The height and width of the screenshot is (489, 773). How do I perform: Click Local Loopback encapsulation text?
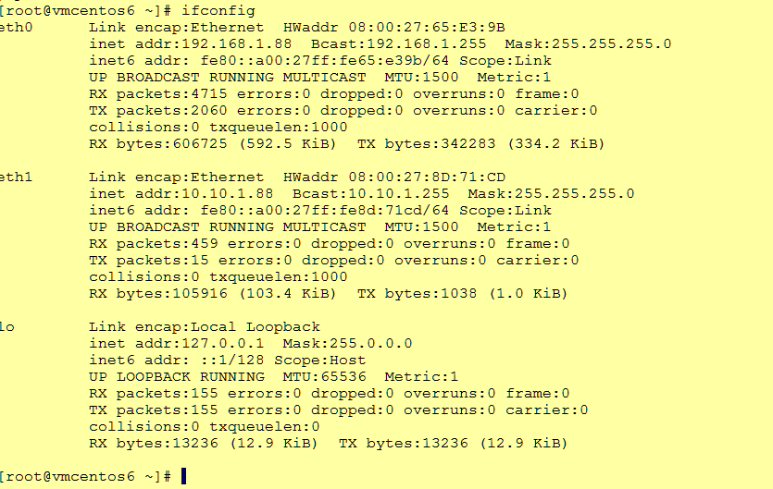256,326
